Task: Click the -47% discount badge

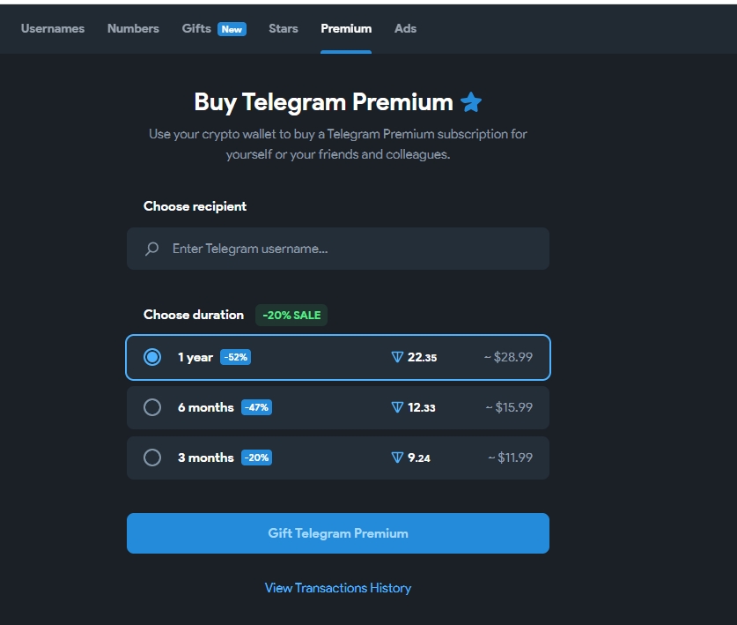Action: tap(256, 407)
